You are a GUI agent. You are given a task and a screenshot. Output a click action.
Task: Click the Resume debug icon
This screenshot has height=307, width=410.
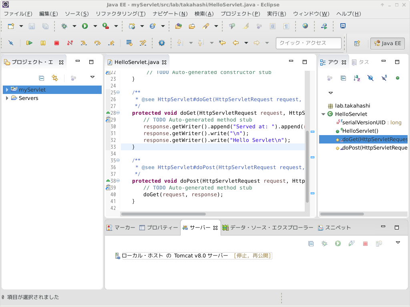[29, 43]
